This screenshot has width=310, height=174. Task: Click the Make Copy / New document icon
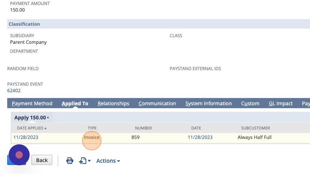[x=83, y=161]
